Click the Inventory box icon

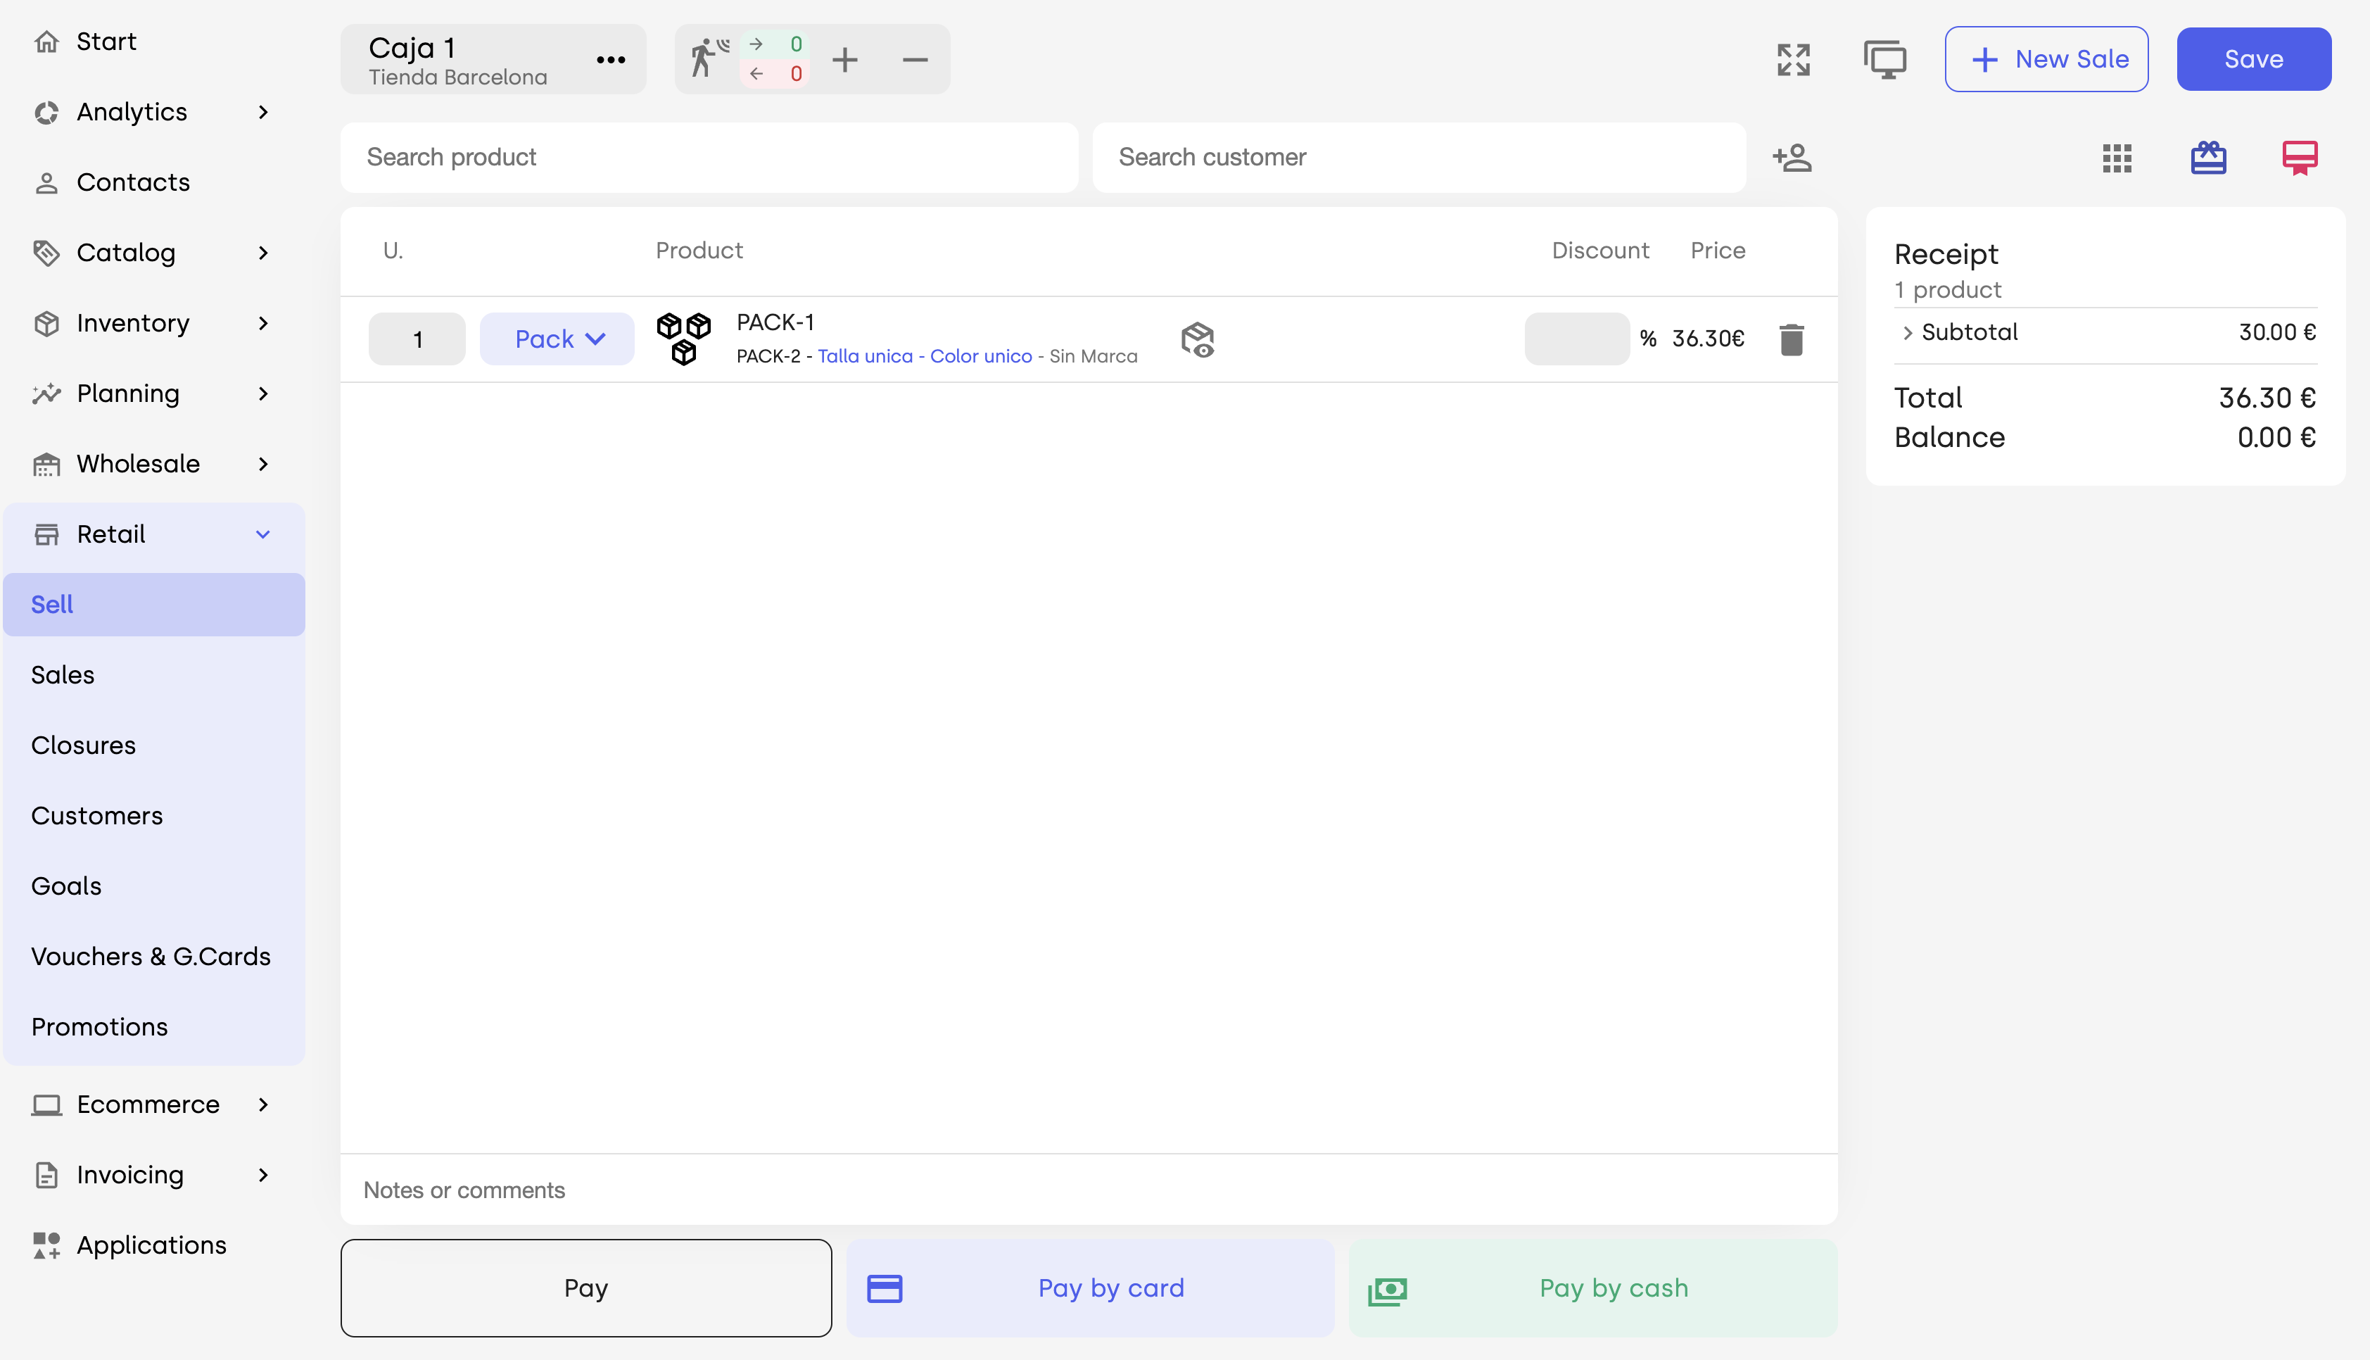pyautogui.click(x=46, y=323)
